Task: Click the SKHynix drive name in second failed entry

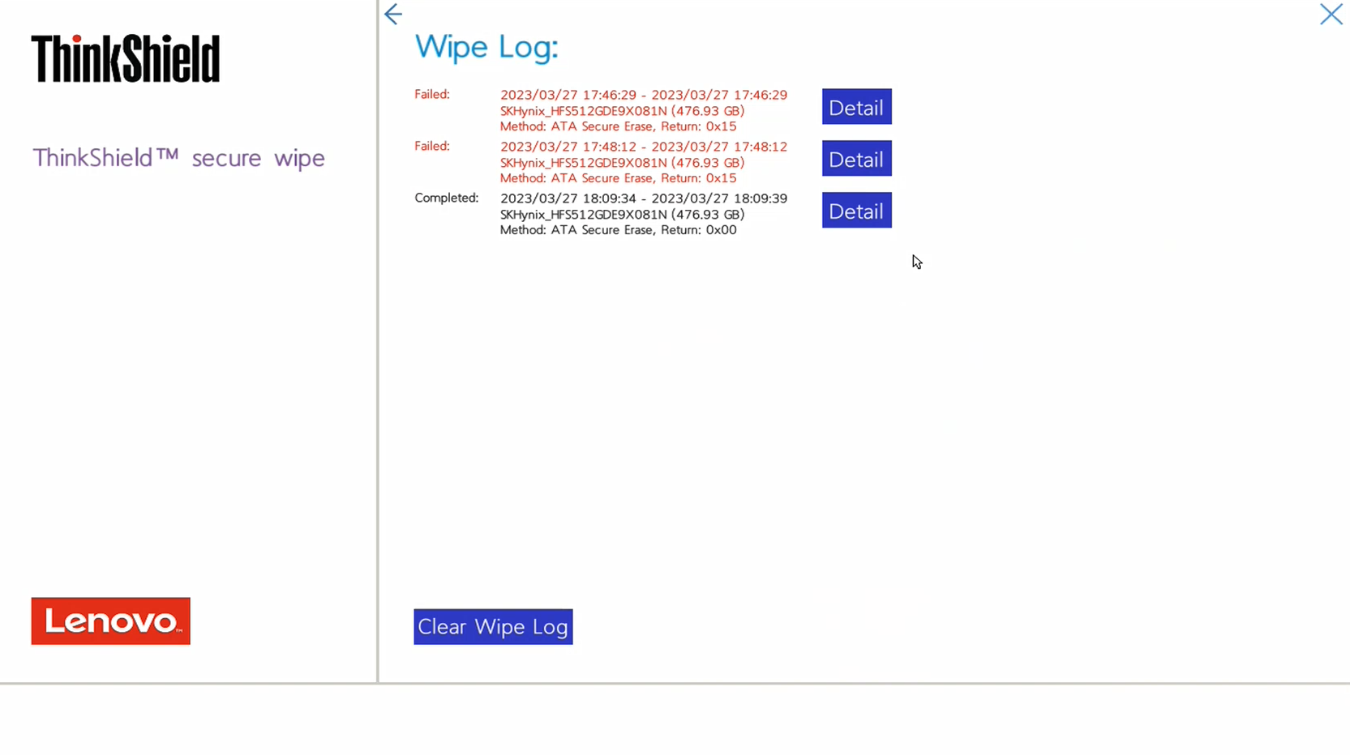Action: (x=622, y=163)
